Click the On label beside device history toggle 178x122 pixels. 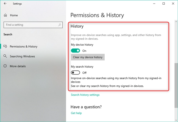click(x=84, y=51)
